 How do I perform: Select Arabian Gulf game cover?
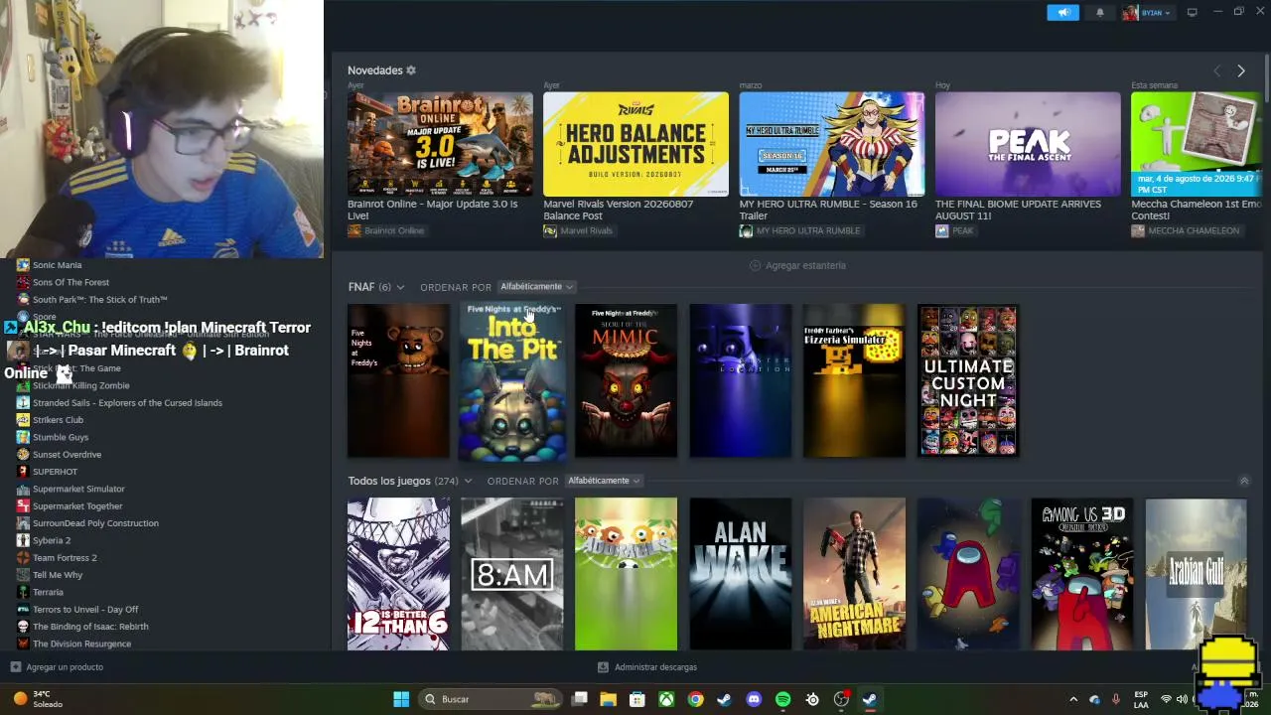pyautogui.click(x=1197, y=574)
